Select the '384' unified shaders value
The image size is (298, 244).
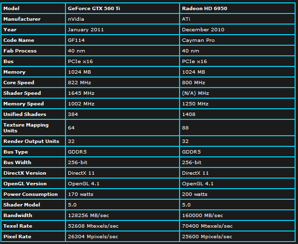click(x=73, y=115)
